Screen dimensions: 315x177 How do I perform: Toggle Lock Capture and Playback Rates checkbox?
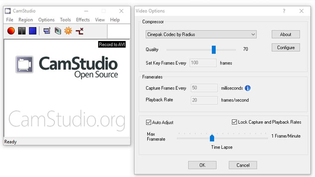coord(234,122)
